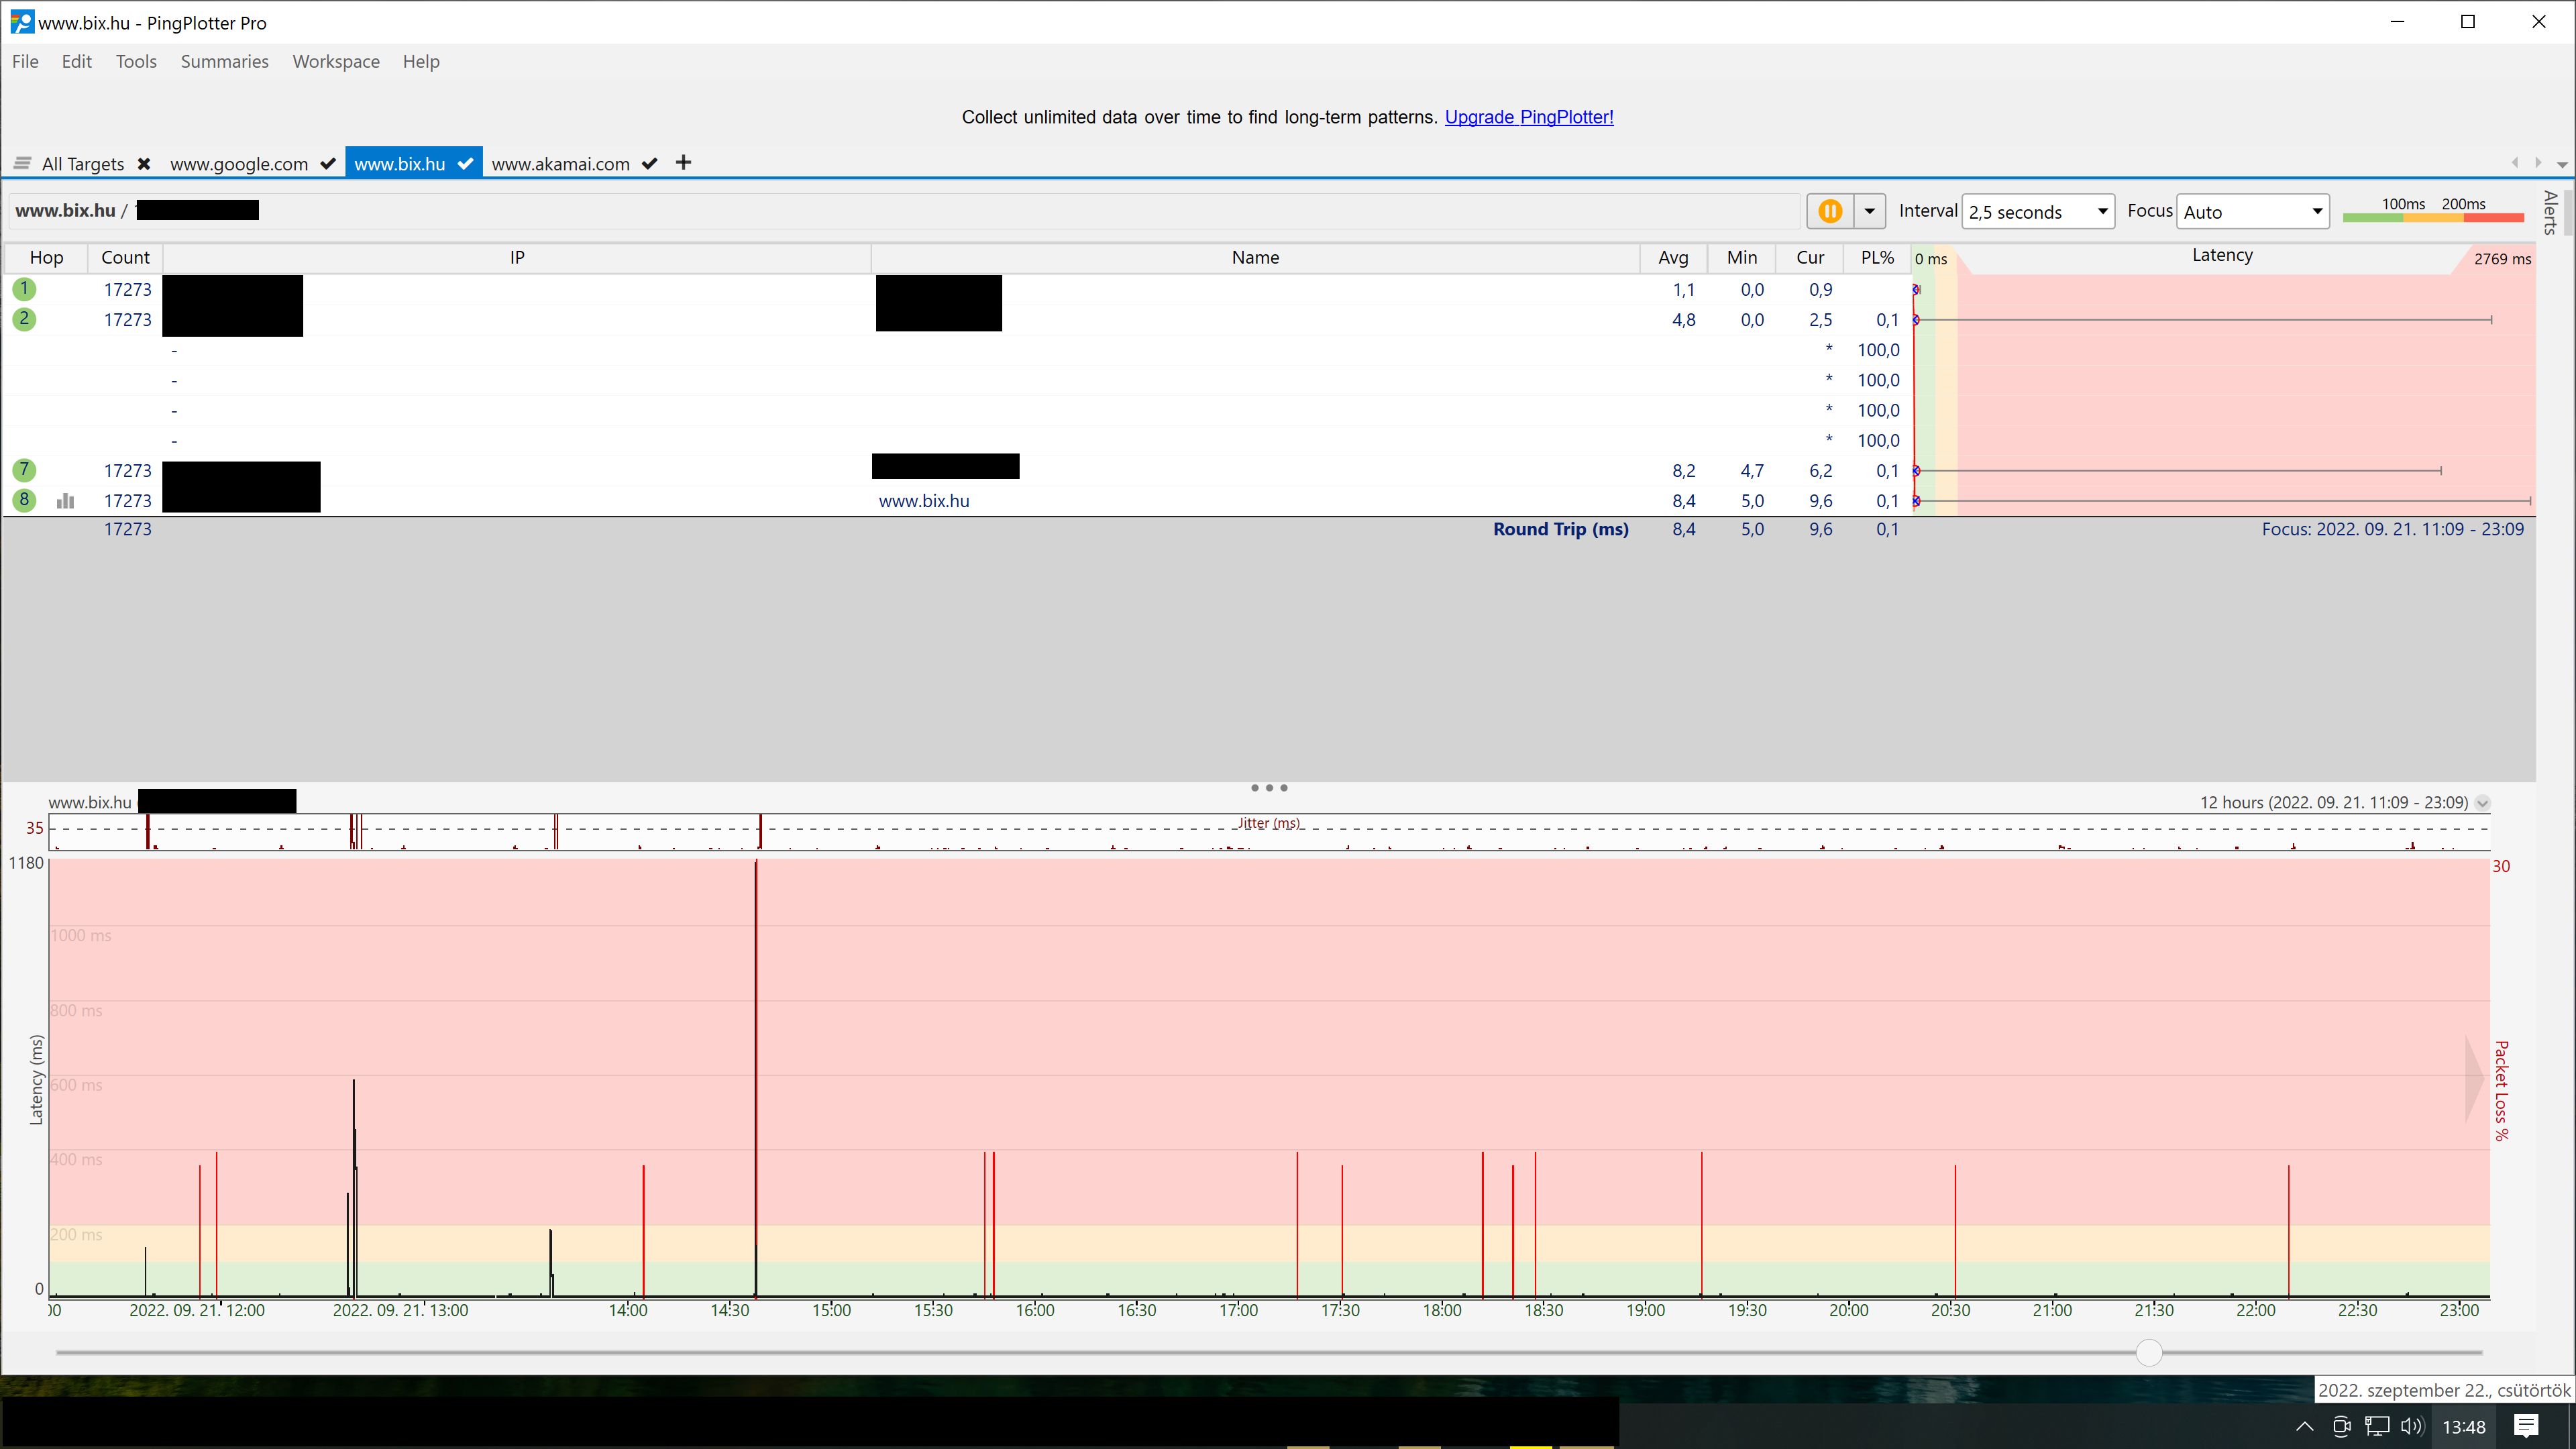Click the right-pointing arrow at timeline graph edge
Image resolution: width=2576 pixels, height=1449 pixels.
click(x=2474, y=1079)
